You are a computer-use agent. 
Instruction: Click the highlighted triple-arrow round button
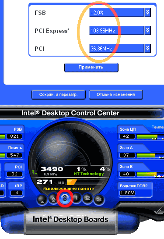point(65,198)
